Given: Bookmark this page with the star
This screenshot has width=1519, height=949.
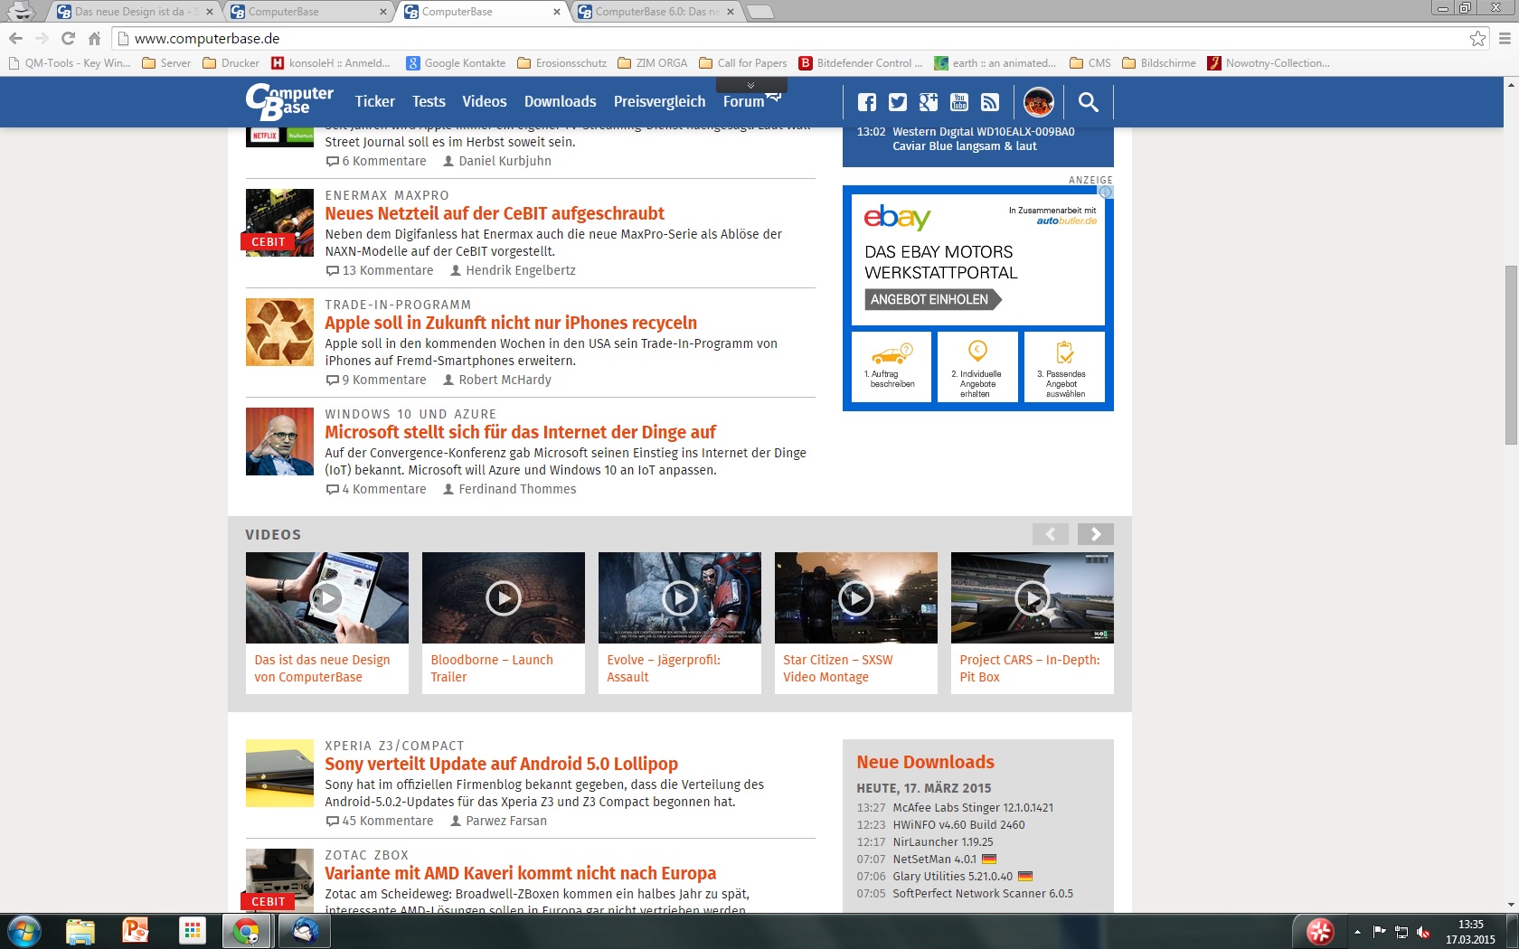Looking at the screenshot, I should click(x=1477, y=38).
